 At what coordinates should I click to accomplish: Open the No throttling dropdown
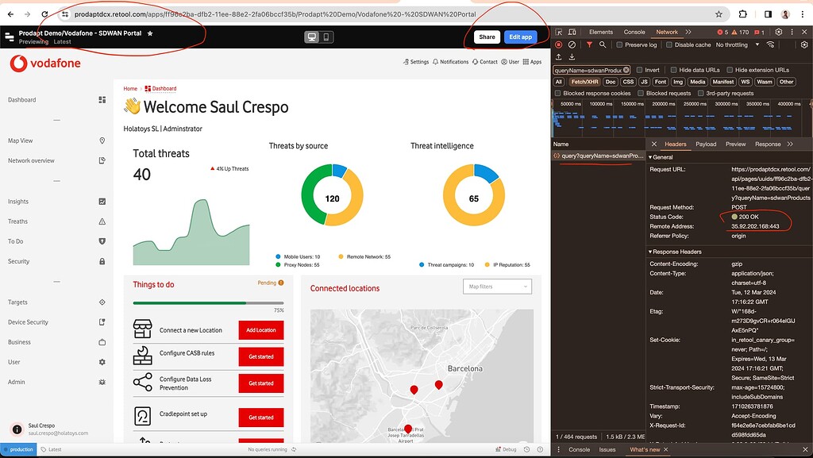[x=735, y=45]
